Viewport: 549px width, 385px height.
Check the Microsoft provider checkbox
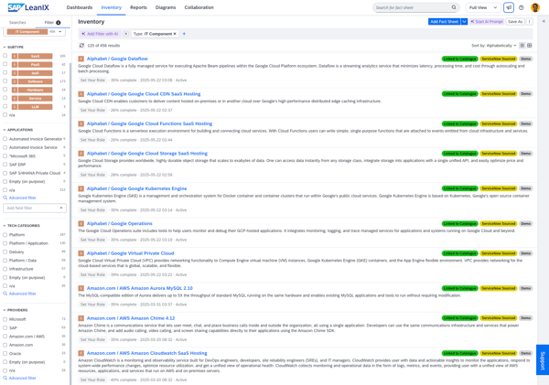pos(5,319)
